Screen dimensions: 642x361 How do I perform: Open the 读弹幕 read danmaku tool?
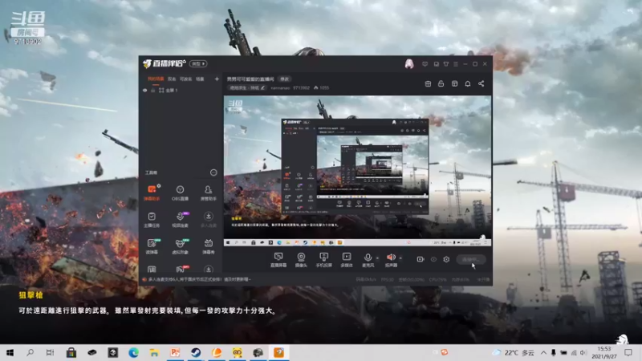152,246
